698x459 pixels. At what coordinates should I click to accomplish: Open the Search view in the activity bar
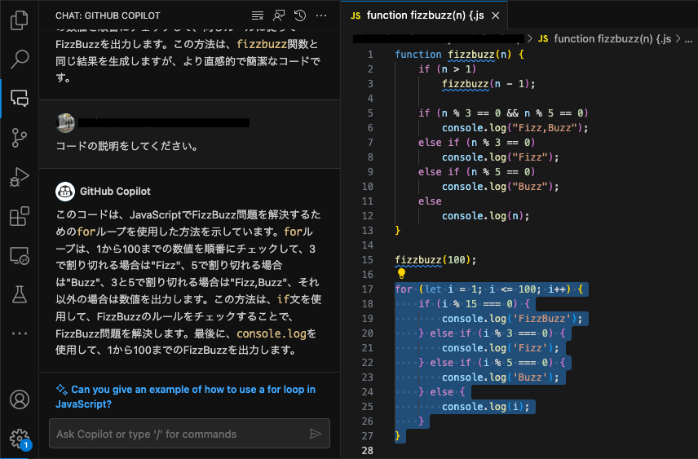19,60
